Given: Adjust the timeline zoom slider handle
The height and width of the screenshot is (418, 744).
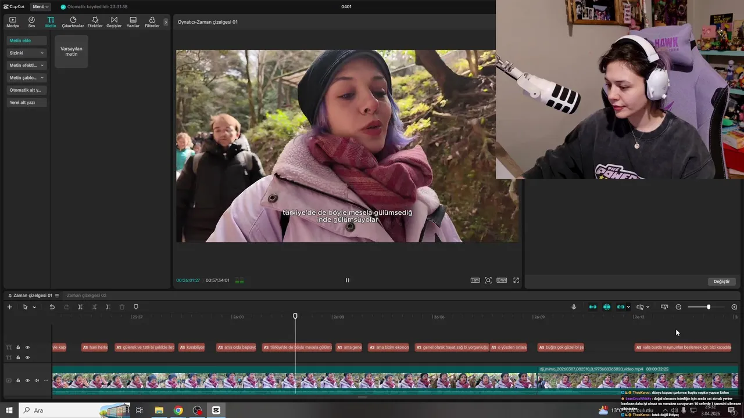Looking at the screenshot, I should click(709, 307).
